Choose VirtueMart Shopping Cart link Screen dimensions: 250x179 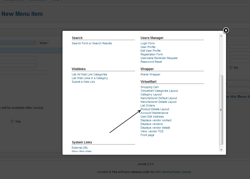pos(150,87)
